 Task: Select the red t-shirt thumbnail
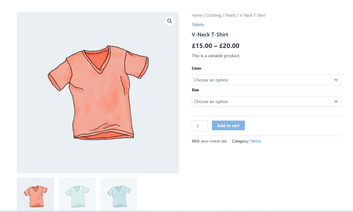pos(35,194)
